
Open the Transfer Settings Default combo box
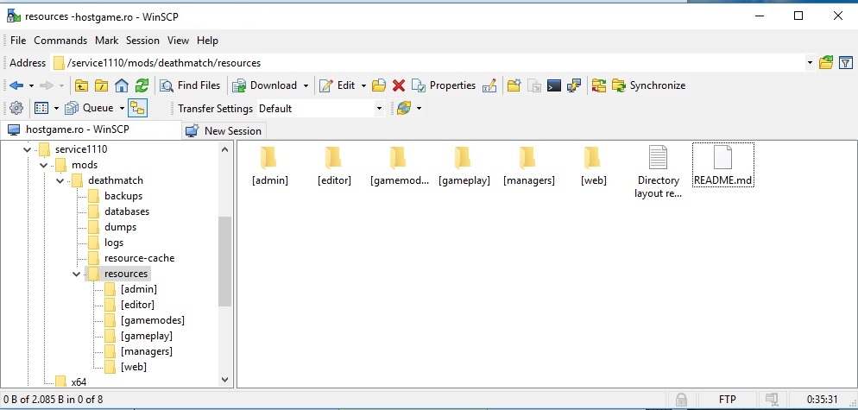[320, 109]
